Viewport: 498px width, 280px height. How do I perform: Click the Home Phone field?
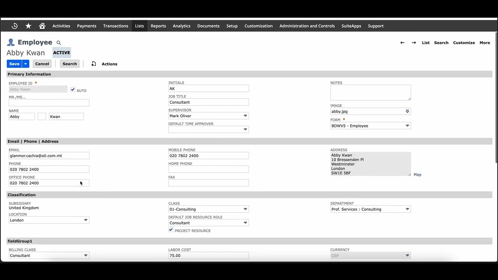(209, 169)
